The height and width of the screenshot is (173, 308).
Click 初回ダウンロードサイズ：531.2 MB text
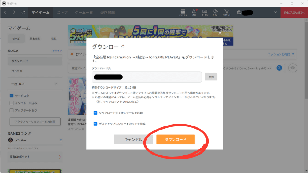[x=114, y=87]
